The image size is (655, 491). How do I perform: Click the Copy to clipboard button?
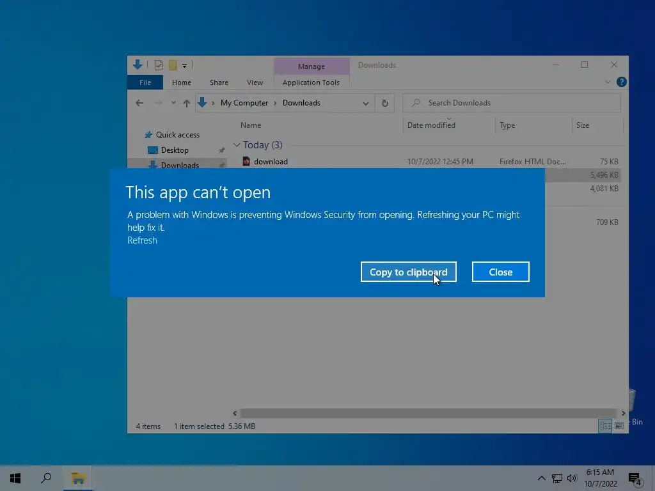click(x=408, y=272)
